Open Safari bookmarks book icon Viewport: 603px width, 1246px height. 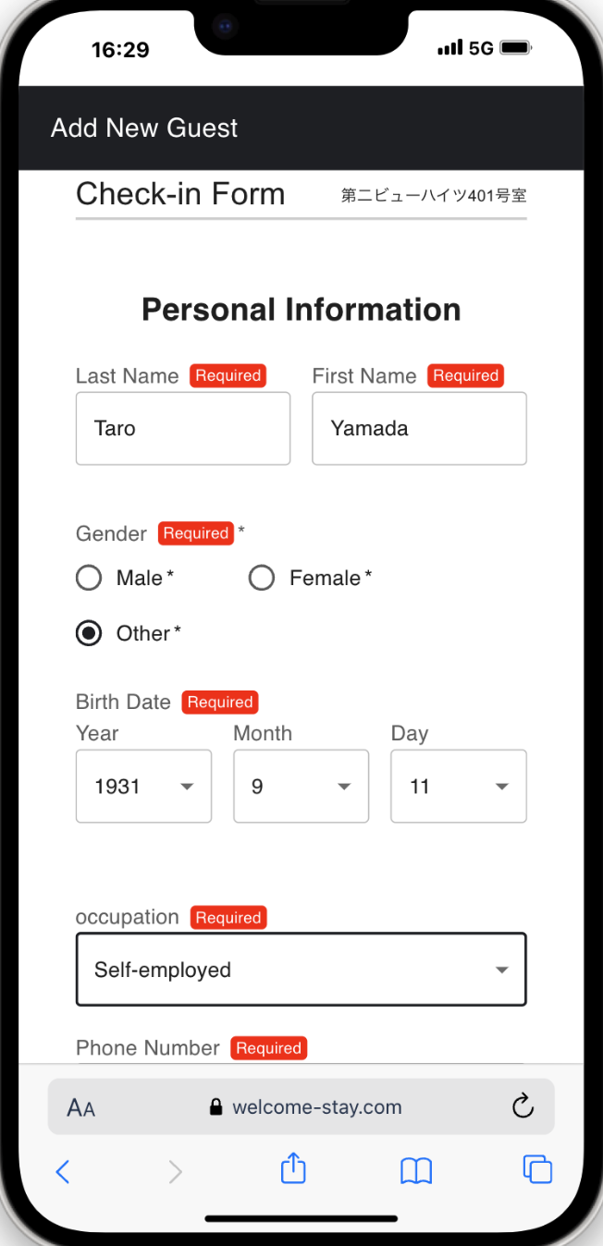[x=416, y=1170]
